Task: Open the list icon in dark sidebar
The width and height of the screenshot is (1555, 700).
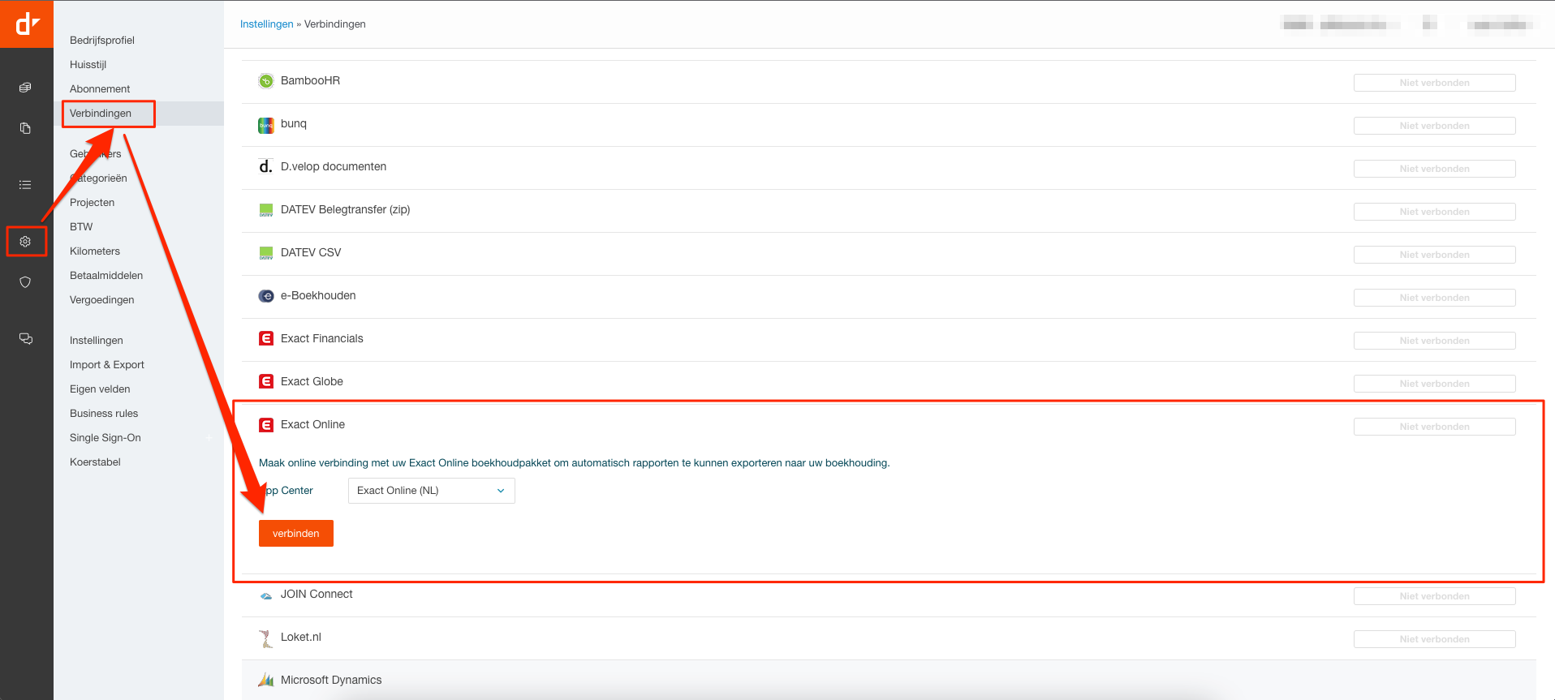Action: click(25, 185)
